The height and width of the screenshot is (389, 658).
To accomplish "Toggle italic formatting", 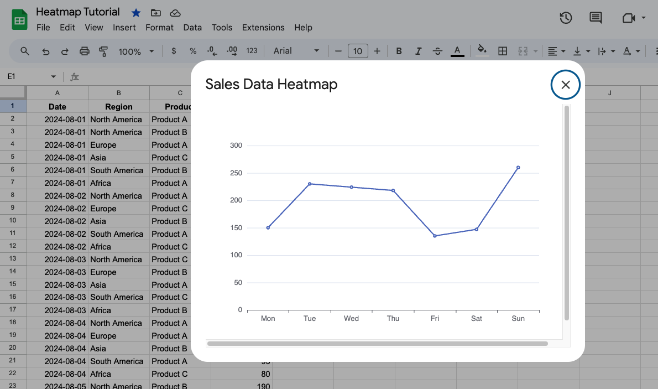I will pos(418,51).
